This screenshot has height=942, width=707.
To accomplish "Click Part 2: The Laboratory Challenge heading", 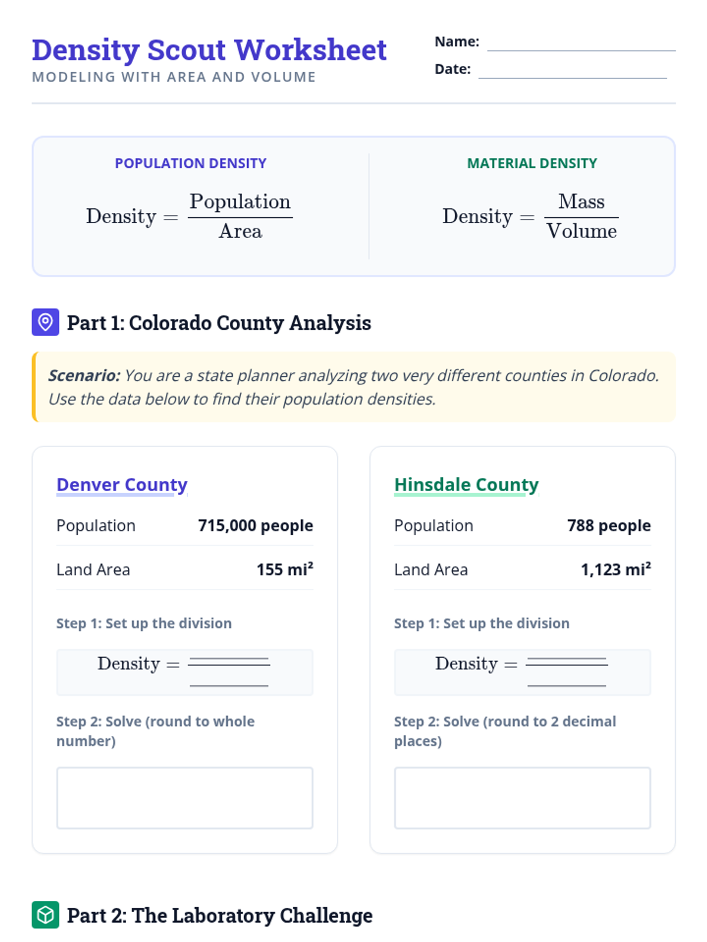I will pos(219,915).
